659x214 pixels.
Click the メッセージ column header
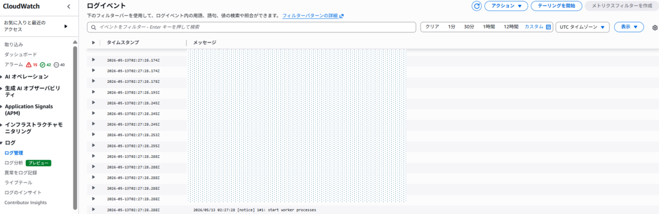(205, 42)
